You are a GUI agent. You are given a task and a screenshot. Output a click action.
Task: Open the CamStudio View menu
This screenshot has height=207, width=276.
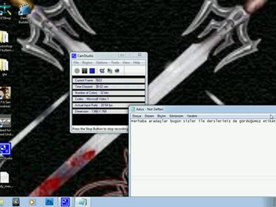pos(126,63)
